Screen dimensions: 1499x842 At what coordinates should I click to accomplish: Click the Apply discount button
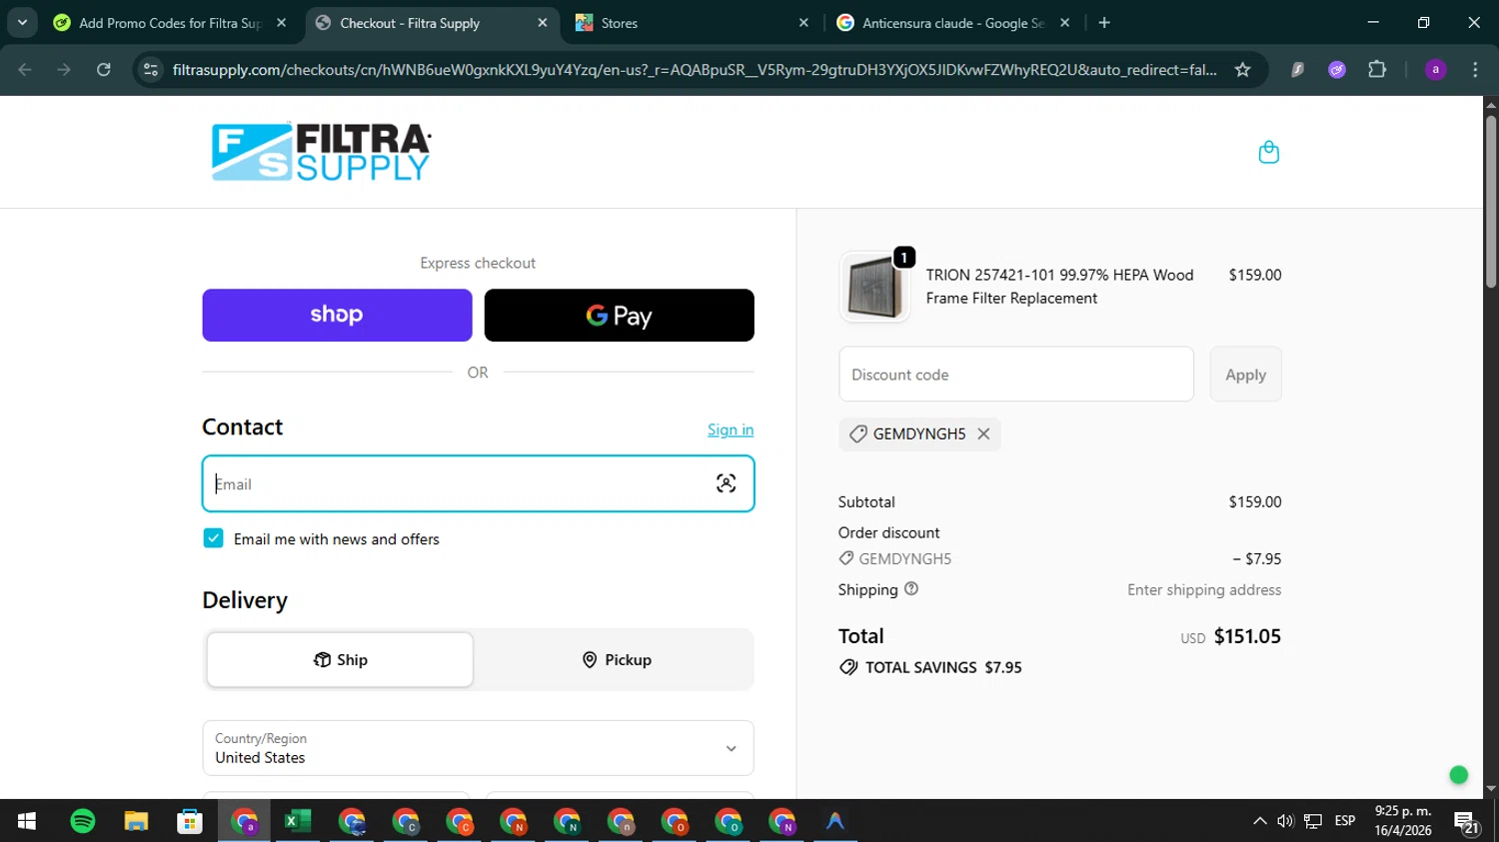1245,375
